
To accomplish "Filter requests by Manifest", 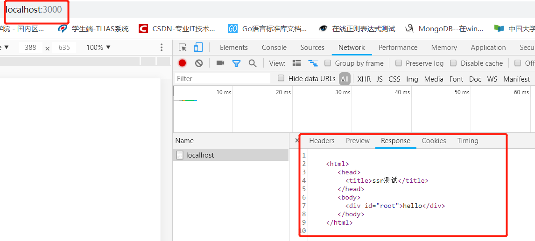I will [516, 79].
